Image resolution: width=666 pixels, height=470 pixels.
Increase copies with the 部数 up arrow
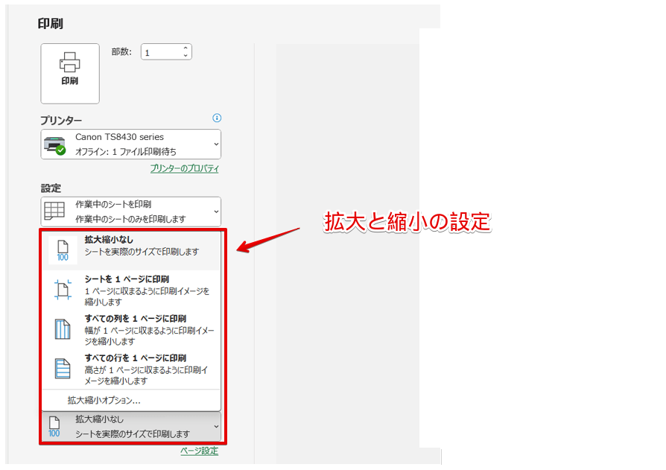point(185,47)
